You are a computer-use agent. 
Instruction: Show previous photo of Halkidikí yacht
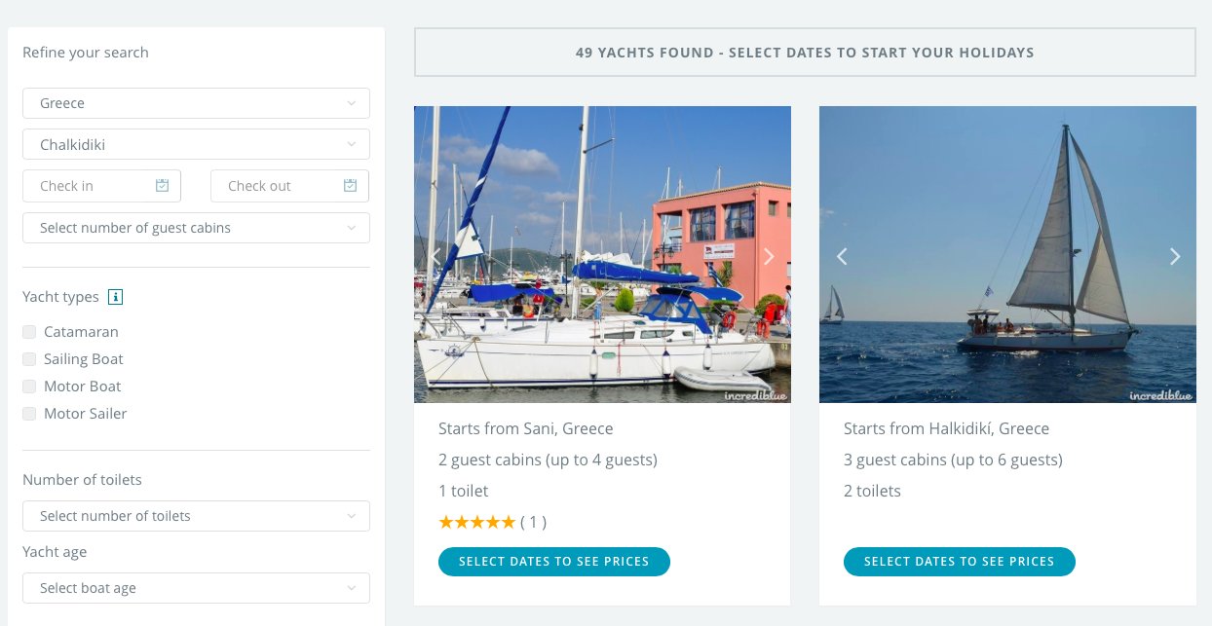[843, 256]
